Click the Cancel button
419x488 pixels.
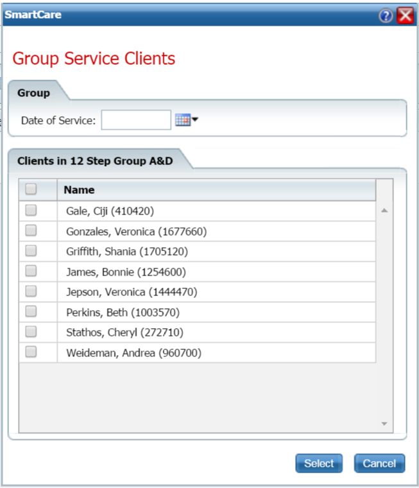pyautogui.click(x=379, y=463)
